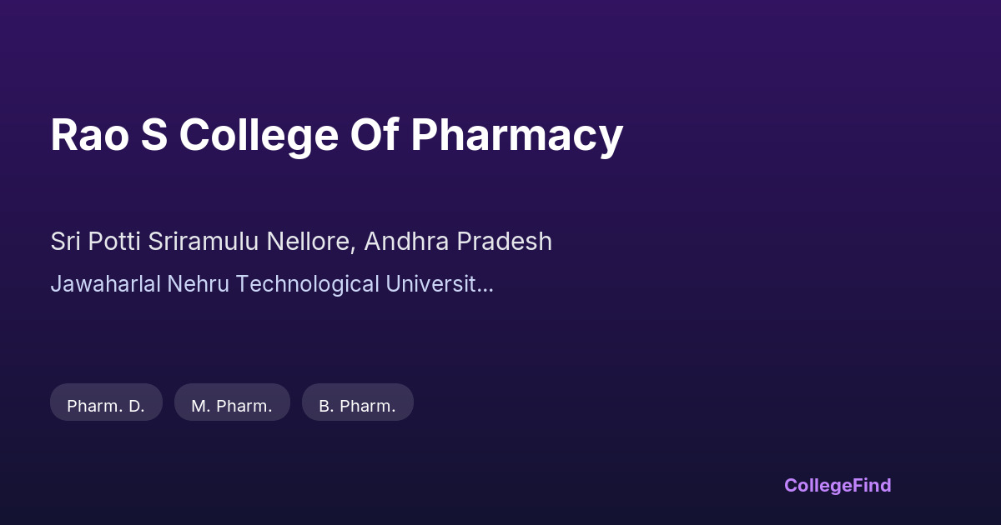Click the Sri Potti Sriramulu Nellore location line
Image resolution: width=1001 pixels, height=525 pixels.
300,242
